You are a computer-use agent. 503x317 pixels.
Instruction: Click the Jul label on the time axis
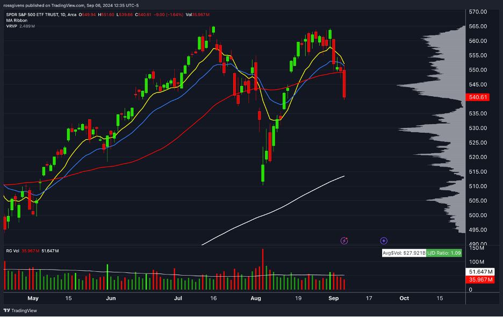coord(178,298)
